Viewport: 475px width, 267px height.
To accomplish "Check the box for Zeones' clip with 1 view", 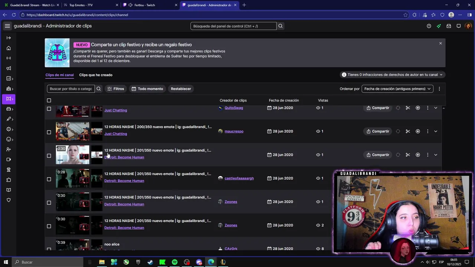I will tap(49, 202).
